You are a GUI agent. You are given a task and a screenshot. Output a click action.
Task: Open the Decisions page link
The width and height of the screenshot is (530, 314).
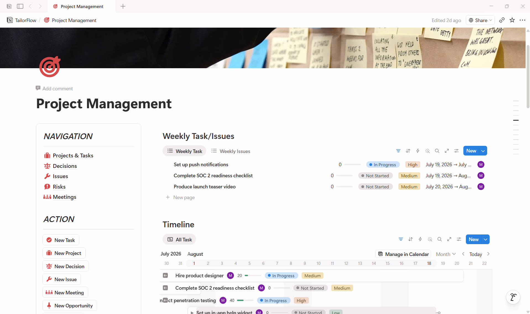coord(65,166)
